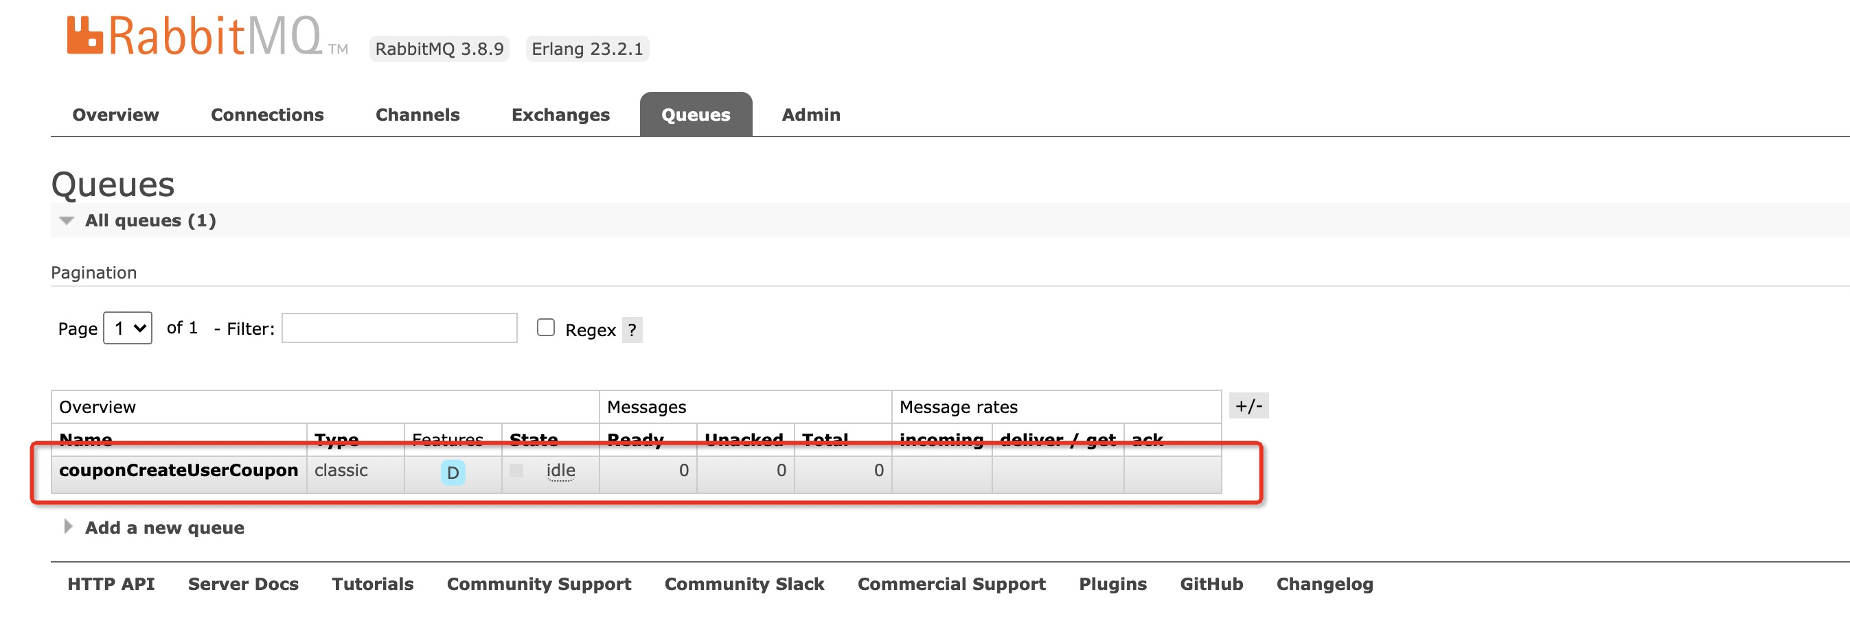Enable the Regex checkbox
This screenshot has height=638, width=1850.
click(546, 328)
